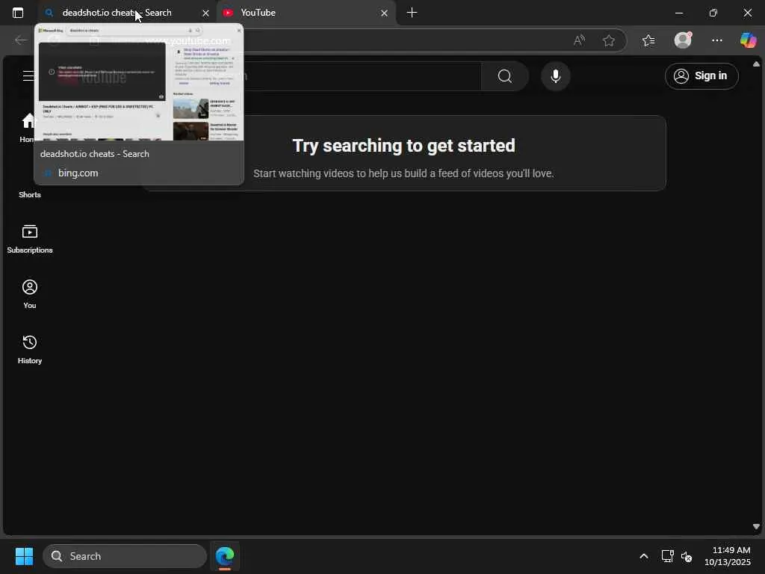765x574 pixels.
Task: Click bing.com in the tab preview
Action: point(78,173)
